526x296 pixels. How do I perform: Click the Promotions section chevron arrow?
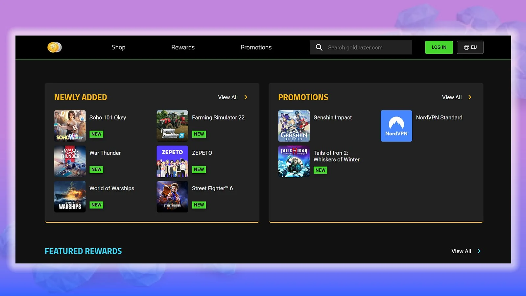(x=470, y=97)
